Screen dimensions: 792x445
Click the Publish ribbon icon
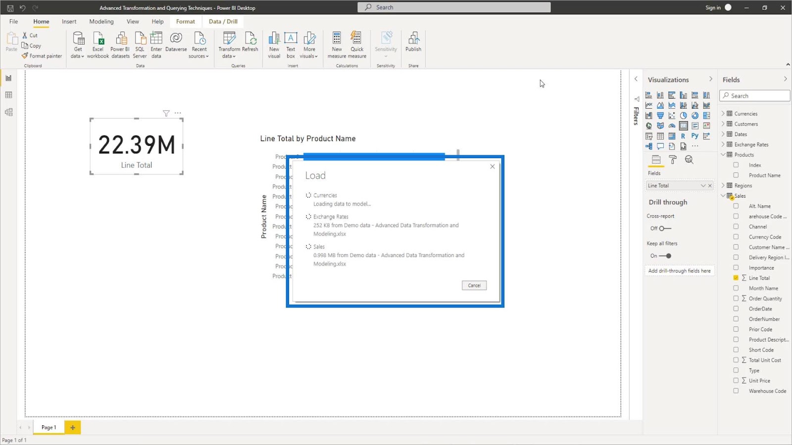pyautogui.click(x=413, y=42)
